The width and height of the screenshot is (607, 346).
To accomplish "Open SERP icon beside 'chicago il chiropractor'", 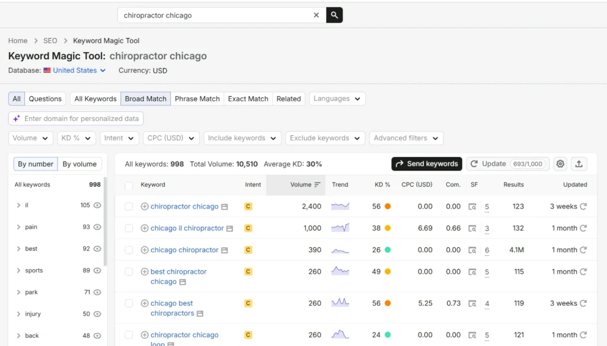I will click(x=229, y=229).
